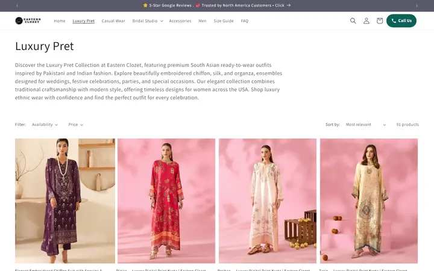Viewport: 434px width, 271px height.
Task: Open the Casual Wear menu item
Action: (113, 20)
